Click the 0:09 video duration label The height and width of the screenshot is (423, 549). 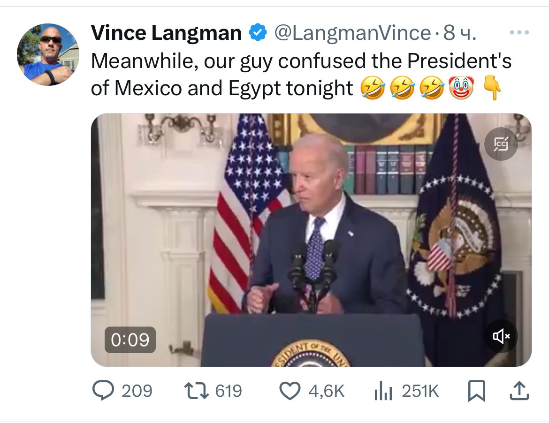coord(130,340)
